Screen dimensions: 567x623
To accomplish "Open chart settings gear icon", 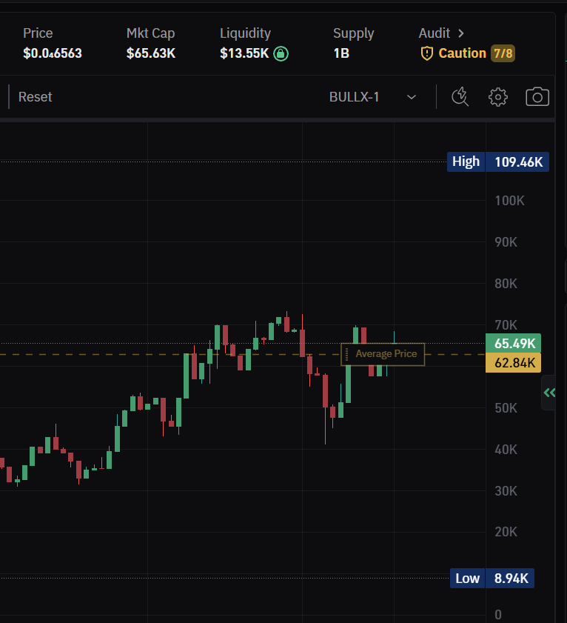I will 498,97.
